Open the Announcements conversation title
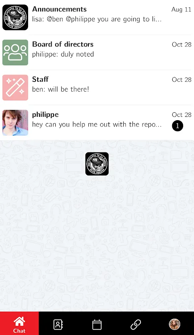Image resolution: width=194 pixels, height=335 pixels. coord(59,9)
